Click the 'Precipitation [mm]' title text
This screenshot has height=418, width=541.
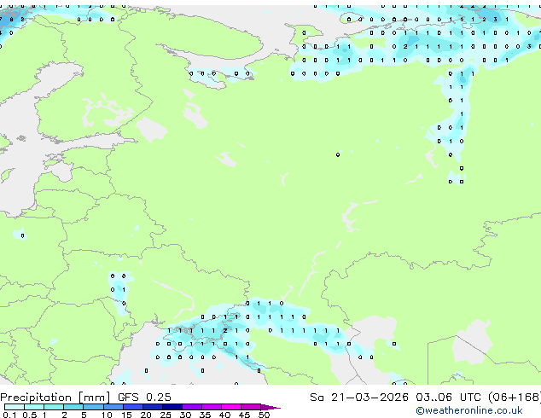55,398
